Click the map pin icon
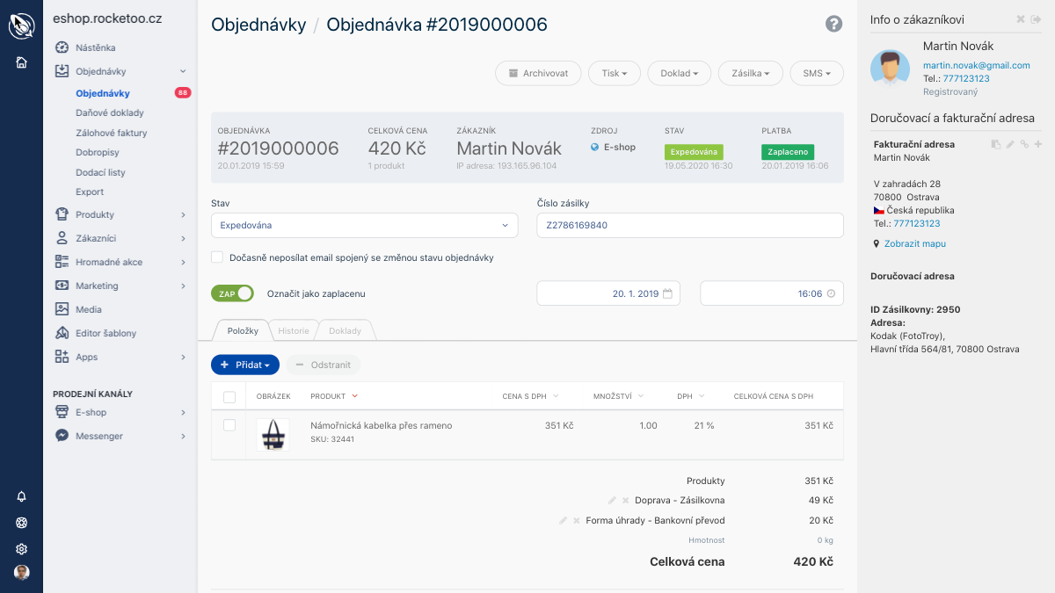 [877, 243]
